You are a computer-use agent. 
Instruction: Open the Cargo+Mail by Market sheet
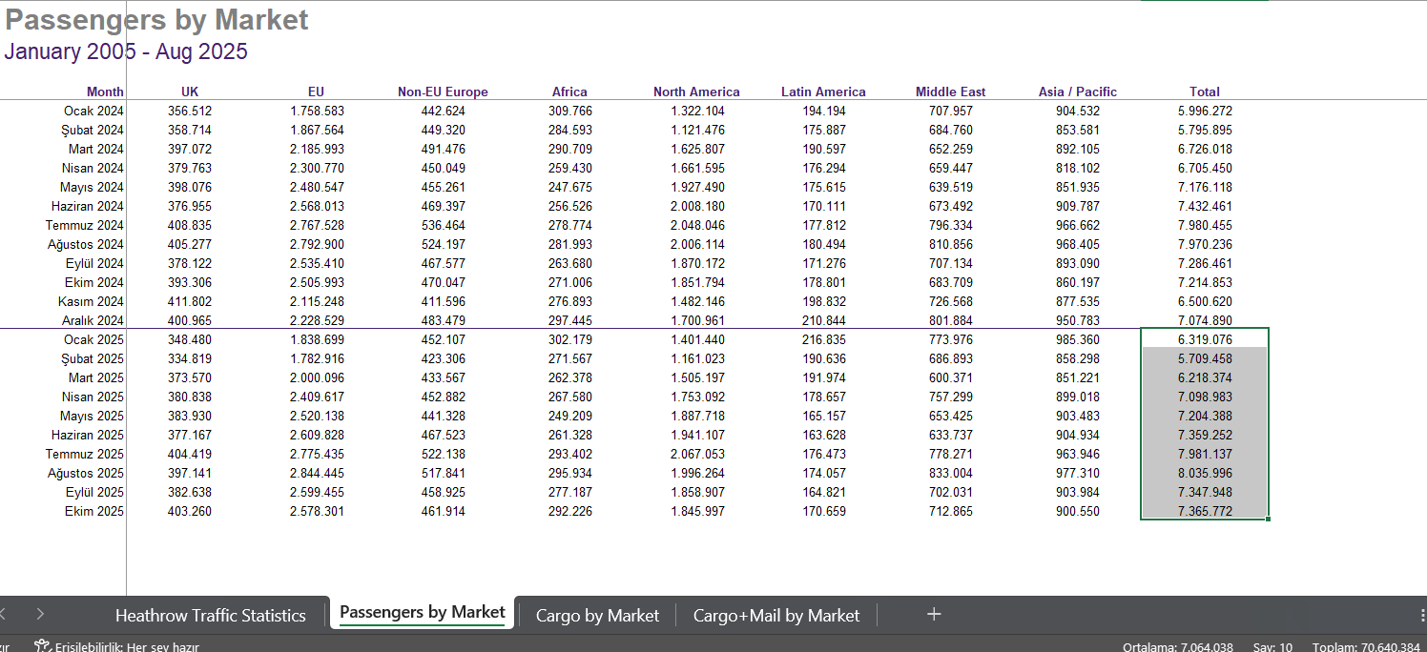pos(776,616)
